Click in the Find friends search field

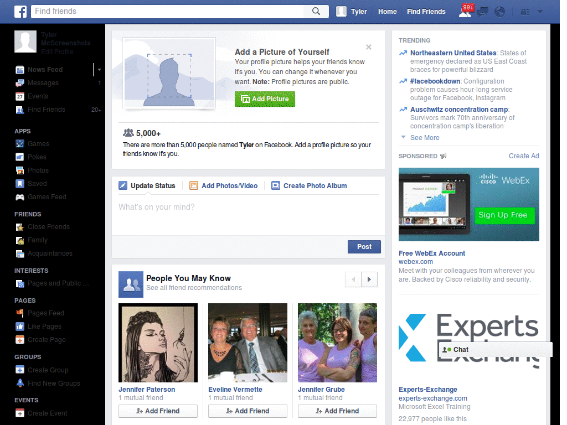[x=168, y=11]
